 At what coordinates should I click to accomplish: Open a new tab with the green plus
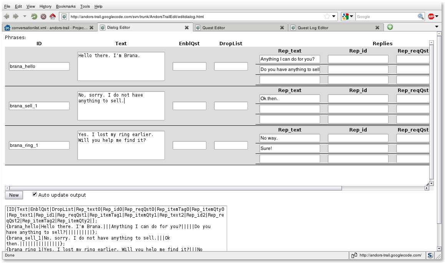point(390,27)
